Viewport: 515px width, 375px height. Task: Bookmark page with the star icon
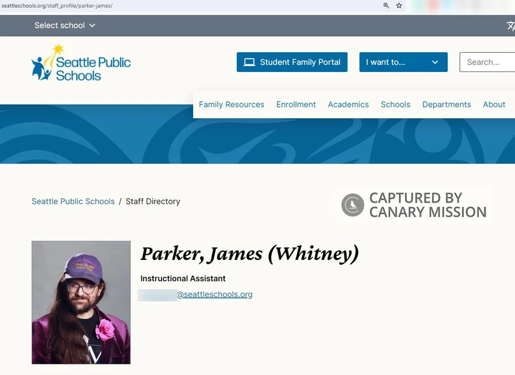[398, 5]
